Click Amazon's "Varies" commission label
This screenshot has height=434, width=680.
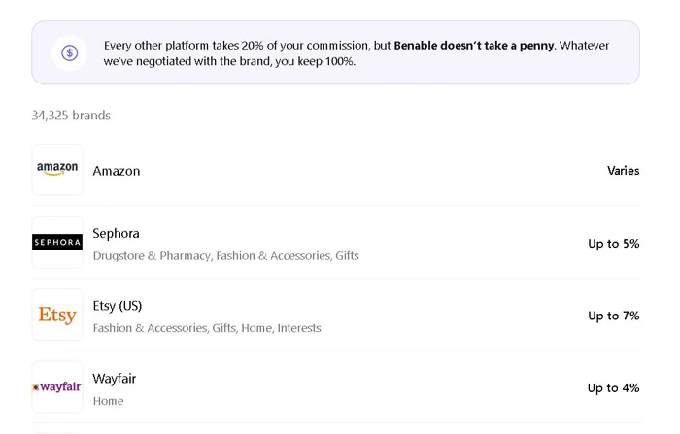point(623,171)
